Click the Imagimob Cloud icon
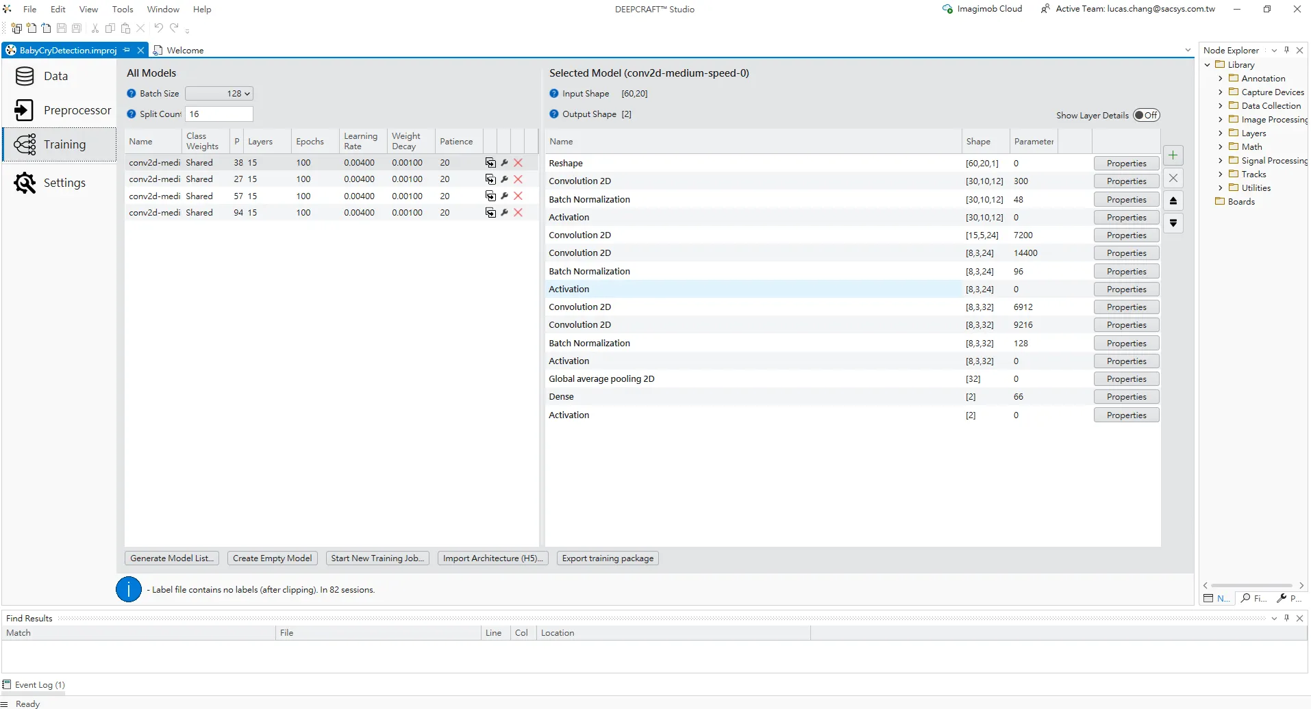1311x709 pixels. pos(947,9)
